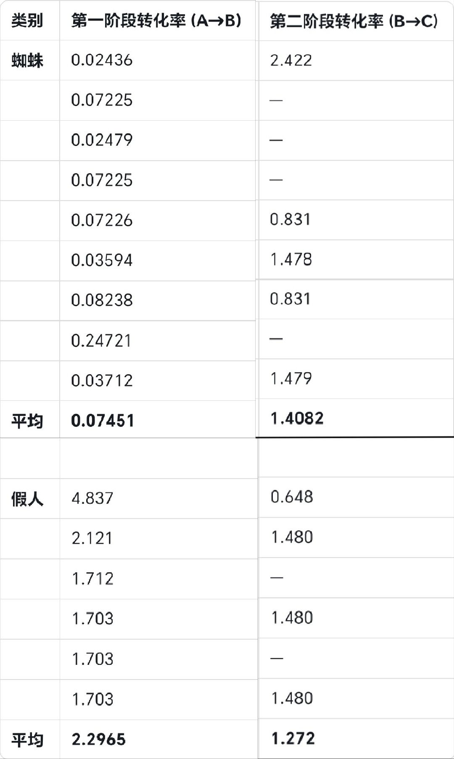
Task: Click the 1.478 second-stage cell
Action: click(291, 259)
